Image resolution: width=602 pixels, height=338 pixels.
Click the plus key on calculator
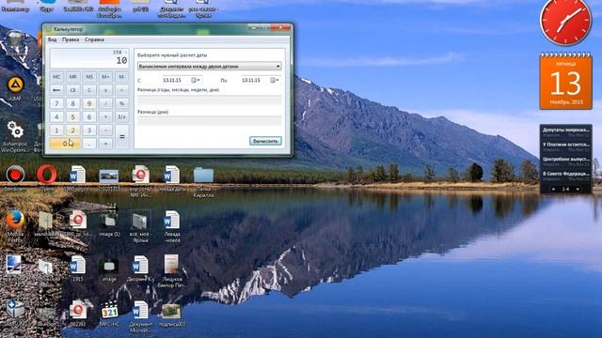tap(105, 144)
